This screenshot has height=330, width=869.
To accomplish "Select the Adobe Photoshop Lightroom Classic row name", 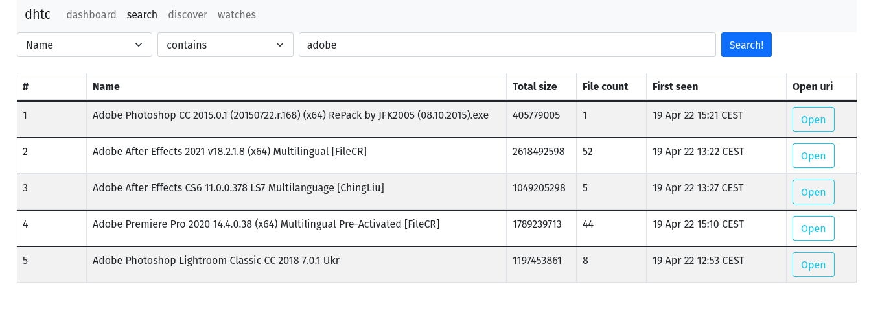I will [x=216, y=261].
